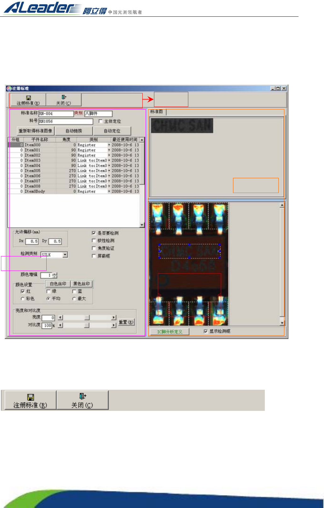Click the 分组 column header
Image resolution: width=324 pixels, height=508 pixels.
16,140
